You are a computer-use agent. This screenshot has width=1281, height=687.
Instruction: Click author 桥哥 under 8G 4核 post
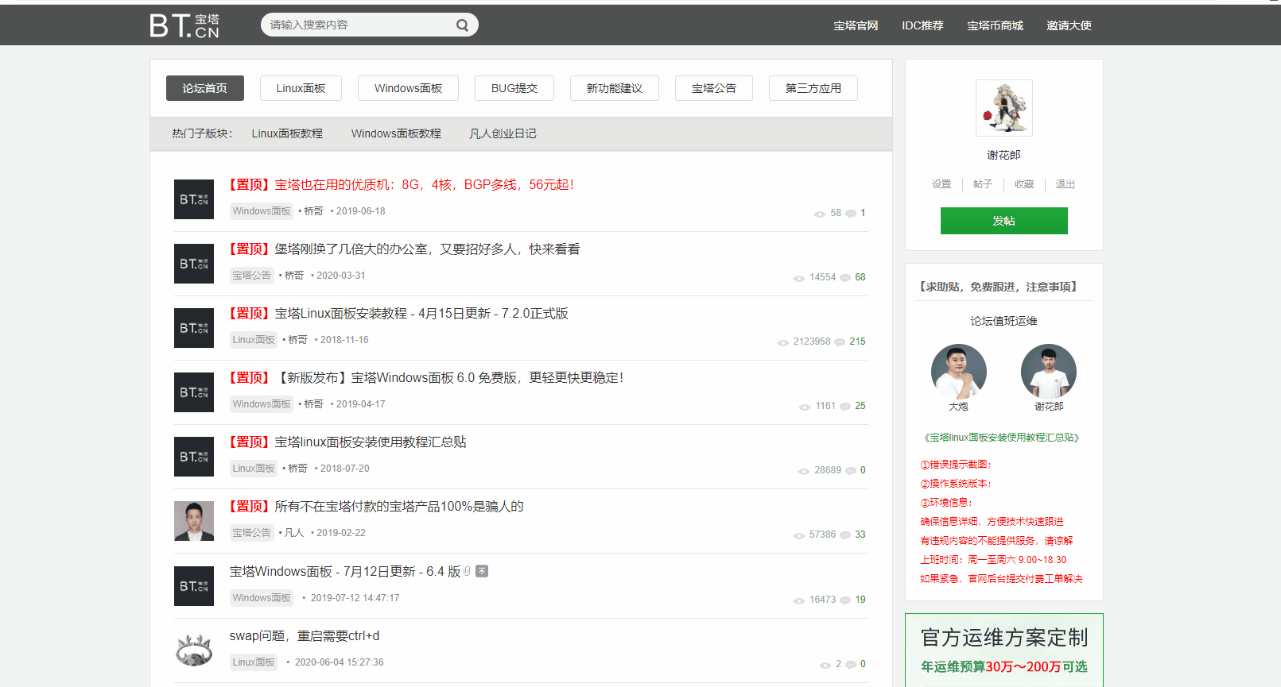[314, 211]
